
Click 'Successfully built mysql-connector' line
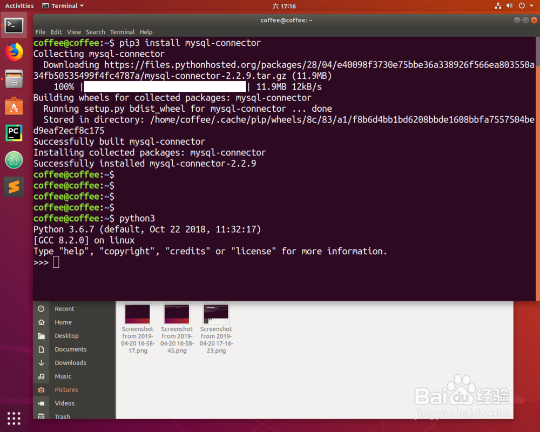click(119, 141)
